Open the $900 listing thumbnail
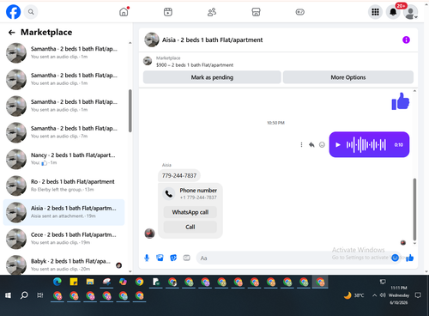The image size is (429, 316). 148,61
